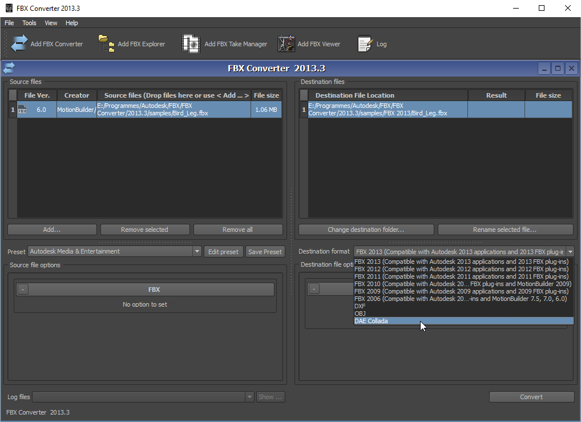This screenshot has width=581, height=422.
Task: Click Change destination folder... button
Action: tap(366, 230)
